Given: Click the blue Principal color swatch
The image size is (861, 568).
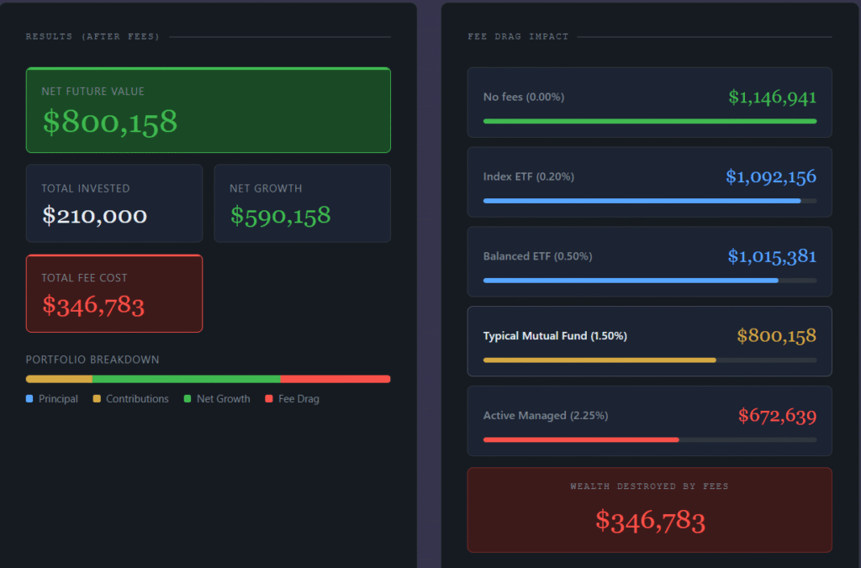Looking at the screenshot, I should [x=30, y=398].
